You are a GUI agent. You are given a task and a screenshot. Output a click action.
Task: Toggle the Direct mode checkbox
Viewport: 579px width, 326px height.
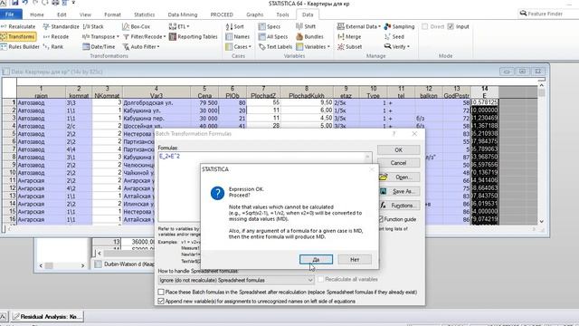pyautogui.click(x=425, y=26)
